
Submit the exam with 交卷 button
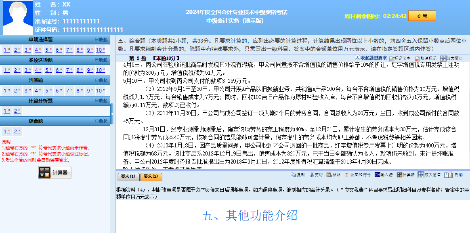pos(422,16)
